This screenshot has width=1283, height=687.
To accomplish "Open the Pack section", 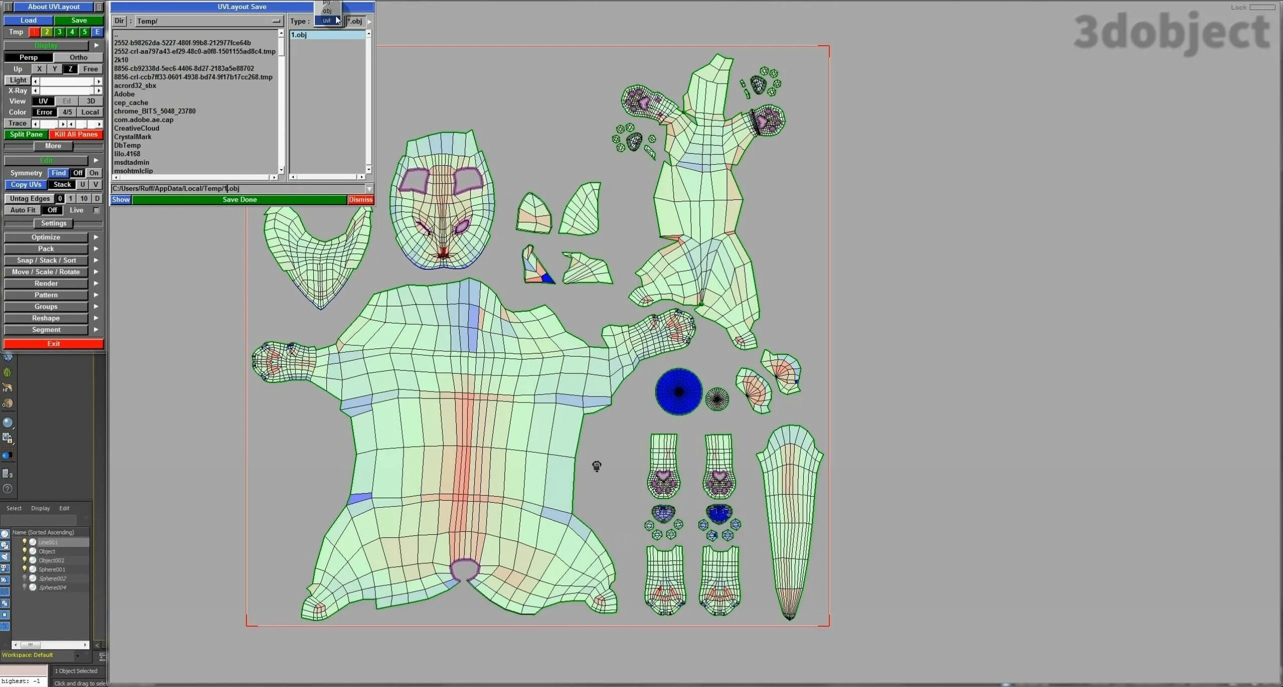I will click(x=46, y=249).
